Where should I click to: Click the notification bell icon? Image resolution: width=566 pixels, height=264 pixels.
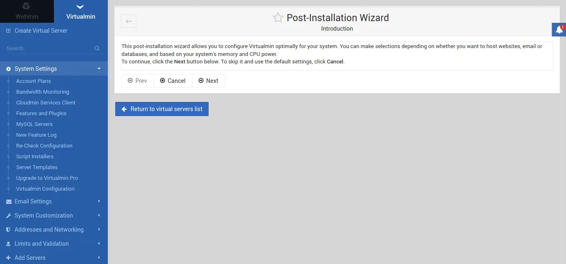[559, 30]
